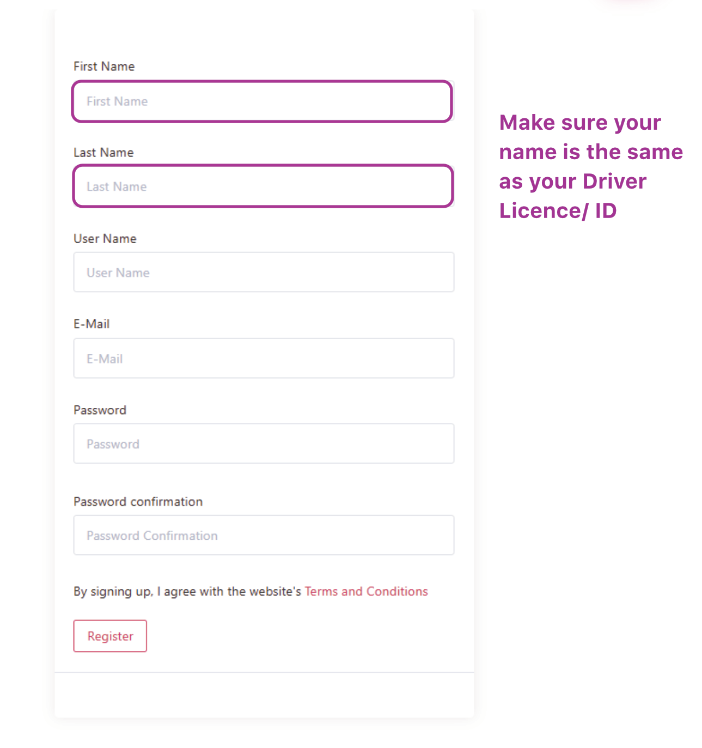This screenshot has height=748, width=702.
Task: Click the First Name input field
Action: 263,101
